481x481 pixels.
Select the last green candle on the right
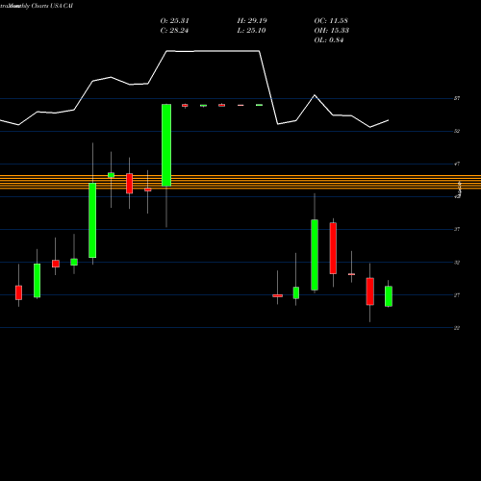[389, 296]
